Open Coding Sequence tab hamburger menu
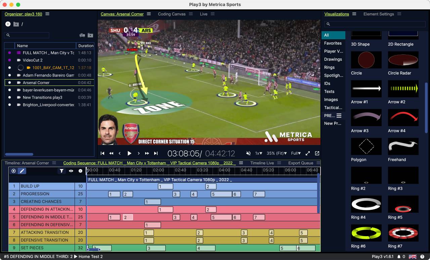Screen dimensions: 430x260 (241, 163)
